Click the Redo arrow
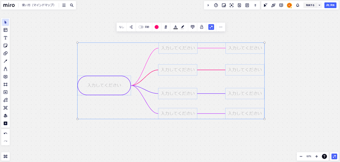This screenshot has height=162, width=340. (6, 141)
